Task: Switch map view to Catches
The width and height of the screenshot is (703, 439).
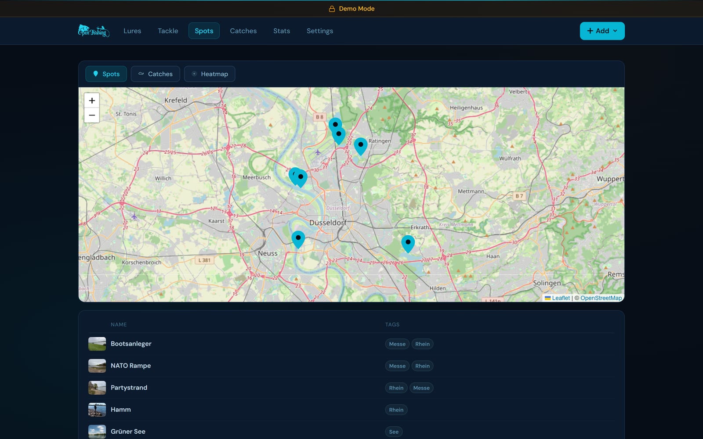Action: [x=155, y=74]
